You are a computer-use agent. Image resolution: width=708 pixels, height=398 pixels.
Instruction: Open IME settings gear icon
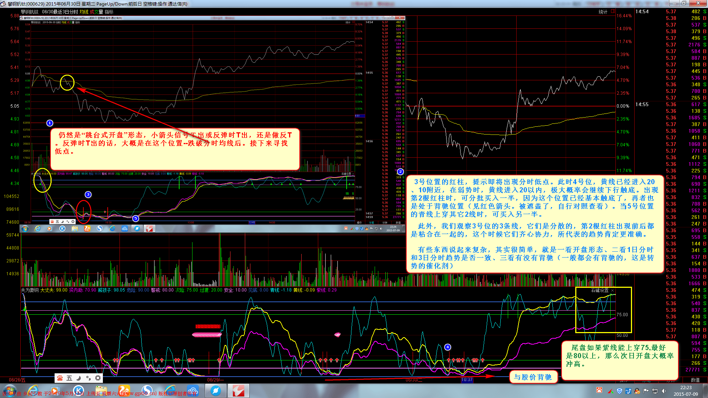click(98, 378)
